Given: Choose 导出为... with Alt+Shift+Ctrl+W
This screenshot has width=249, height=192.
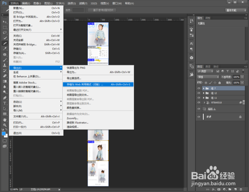Looking at the screenshot, I should [x=98, y=72].
